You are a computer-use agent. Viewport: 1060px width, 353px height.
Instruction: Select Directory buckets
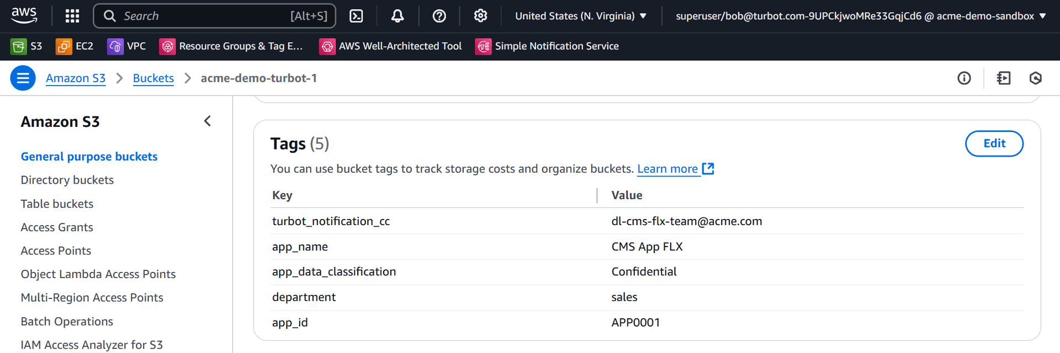click(x=67, y=180)
